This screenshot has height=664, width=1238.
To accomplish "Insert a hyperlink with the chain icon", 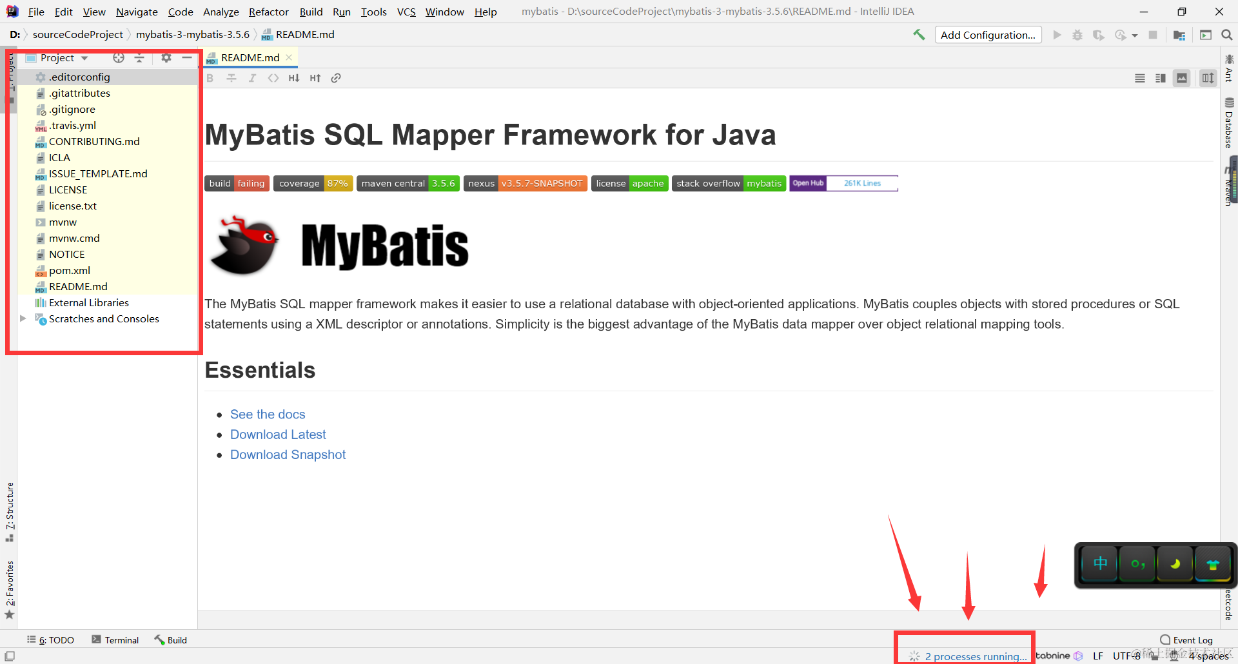I will pos(336,78).
